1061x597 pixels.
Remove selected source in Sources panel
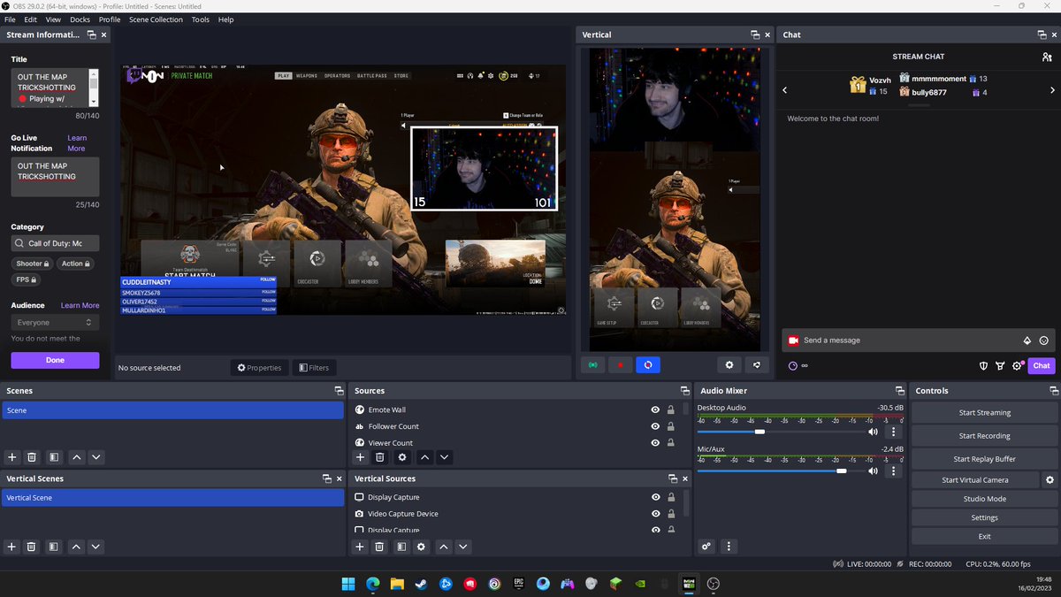tap(380, 457)
